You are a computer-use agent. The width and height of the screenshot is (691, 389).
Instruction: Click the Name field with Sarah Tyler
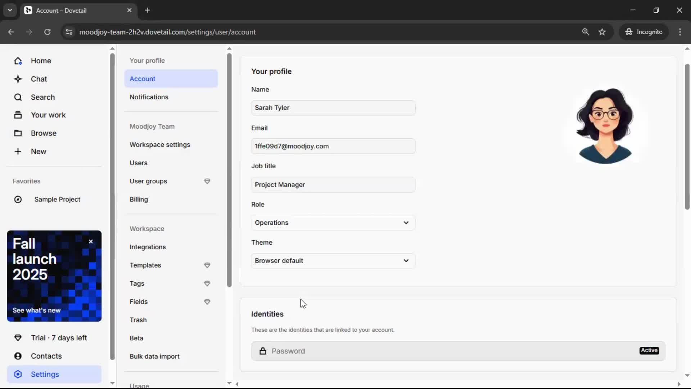tap(333, 108)
